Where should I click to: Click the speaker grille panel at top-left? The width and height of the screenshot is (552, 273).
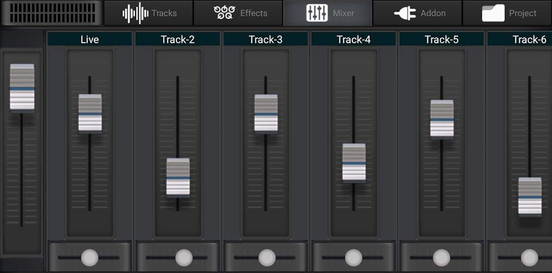coord(52,13)
